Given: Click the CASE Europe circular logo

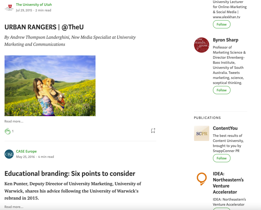Looking at the screenshot, I should (x=9, y=154).
